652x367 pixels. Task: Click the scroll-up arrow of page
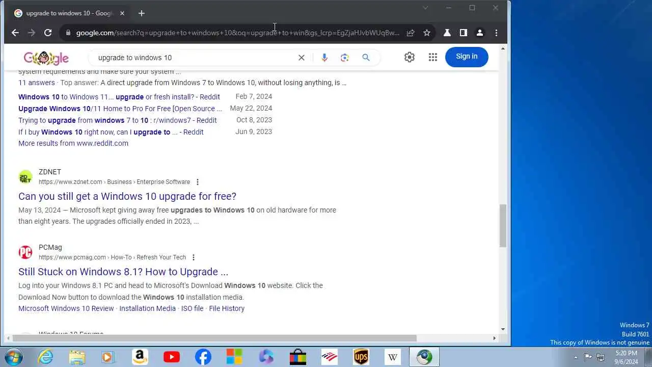pos(503,49)
